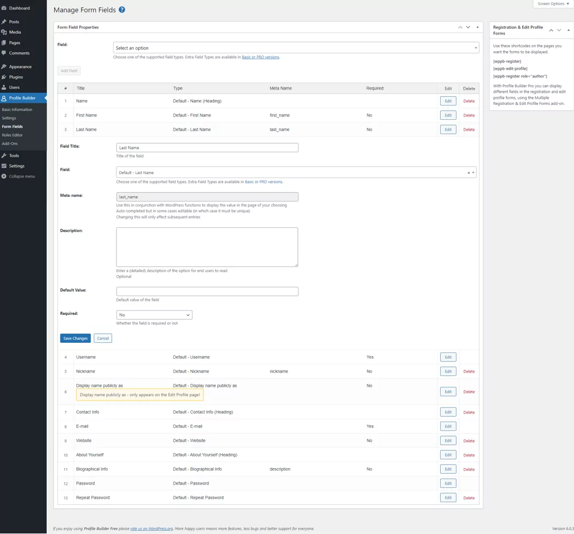574x534 pixels.
Task: Open 'rate us on WordPress.org' link
Action: [151, 529]
